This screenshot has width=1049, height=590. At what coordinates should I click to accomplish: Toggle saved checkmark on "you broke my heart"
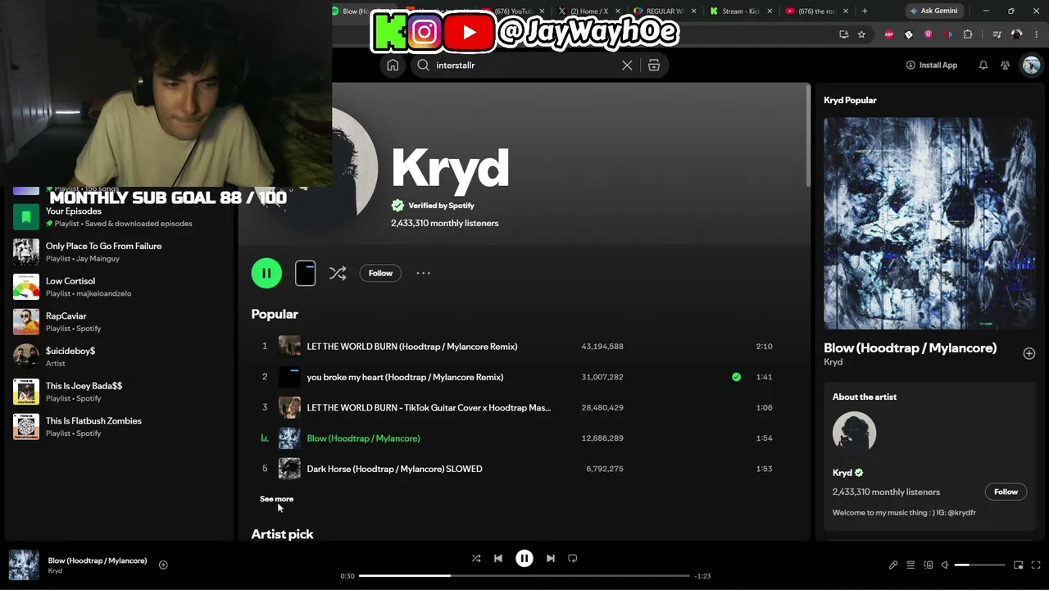click(736, 377)
